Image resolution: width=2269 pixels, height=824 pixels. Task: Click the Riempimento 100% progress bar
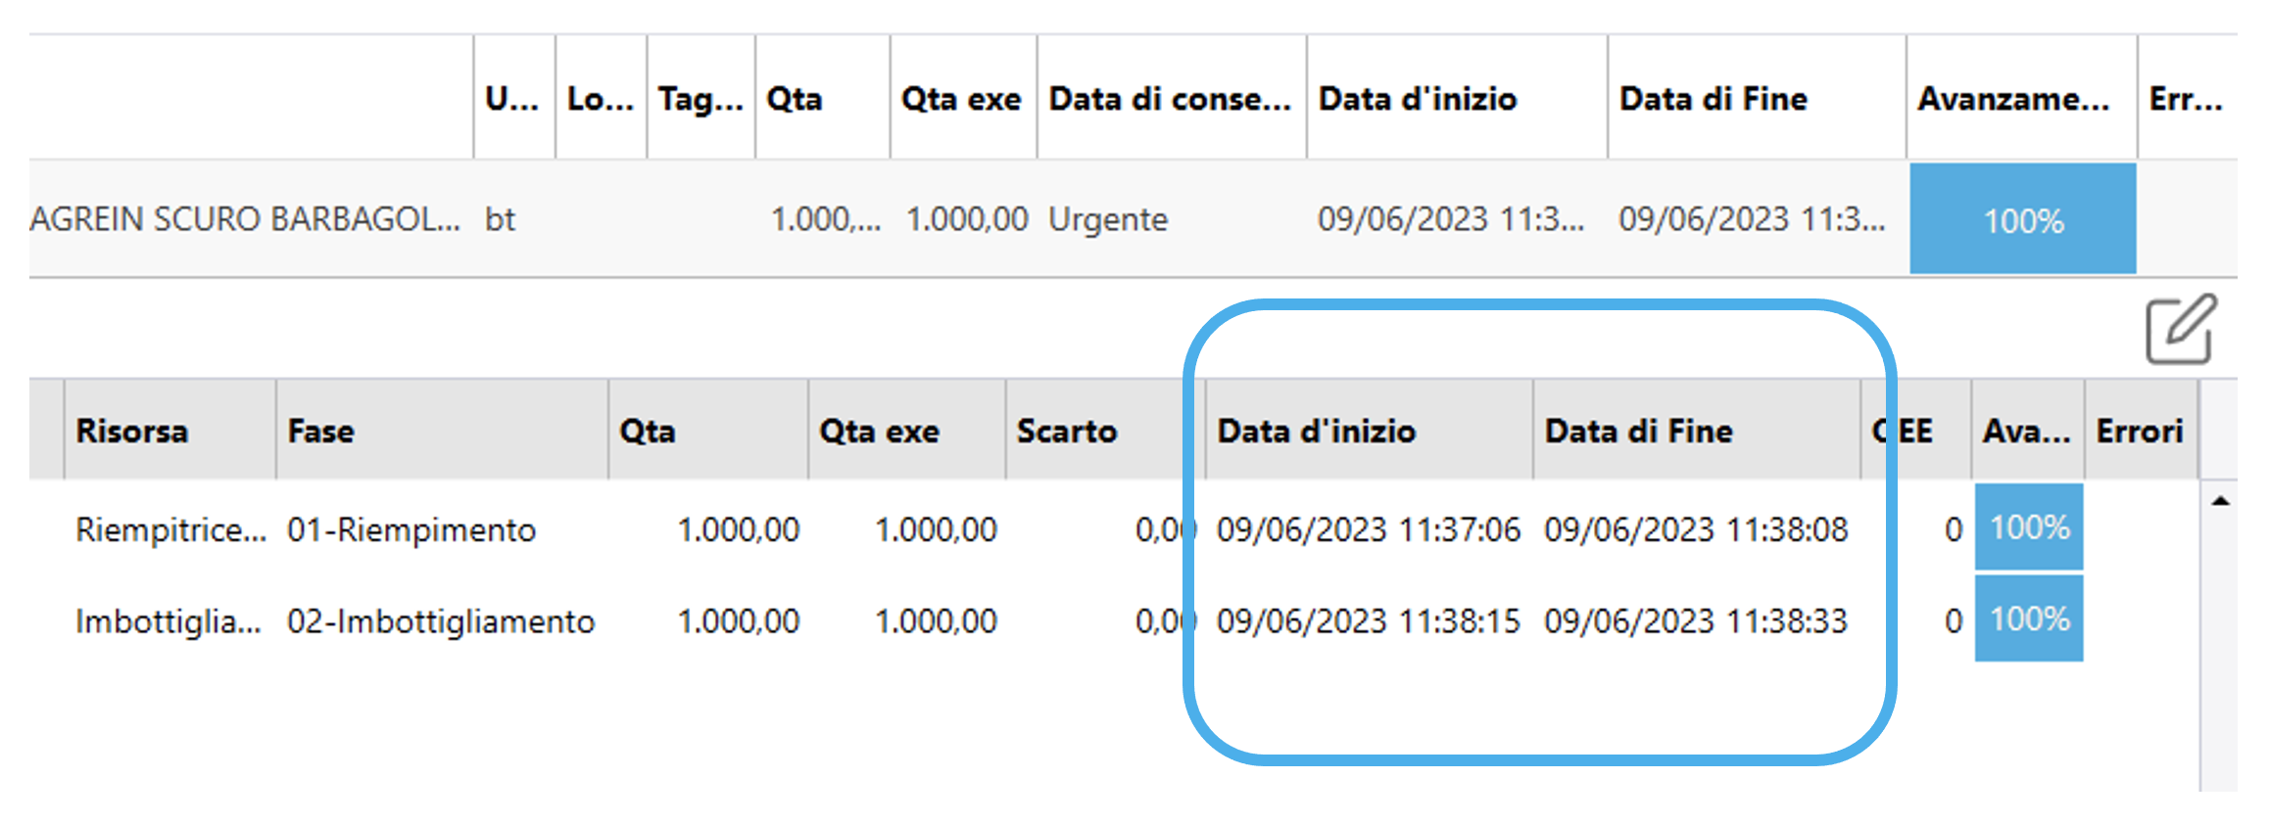[x=2029, y=527]
